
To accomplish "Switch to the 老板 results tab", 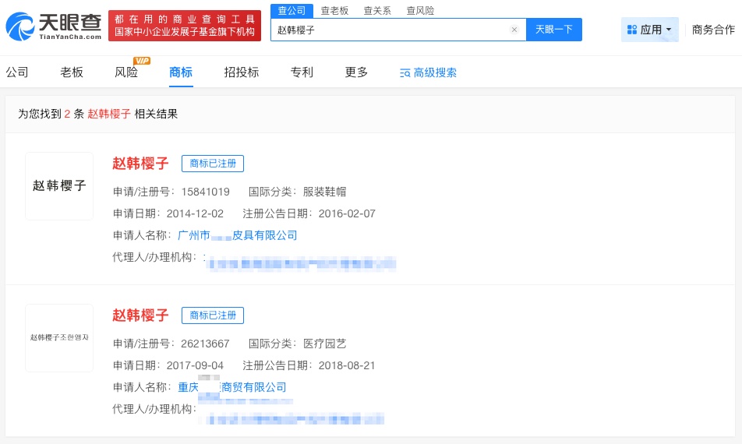I will coord(72,72).
